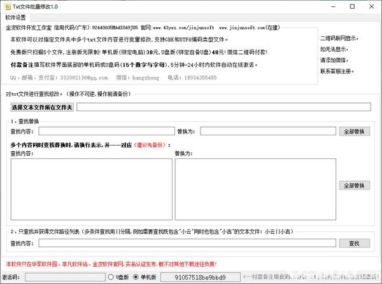Click the email text 332092136@qq.com
382x284 pixels.
pos(84,78)
